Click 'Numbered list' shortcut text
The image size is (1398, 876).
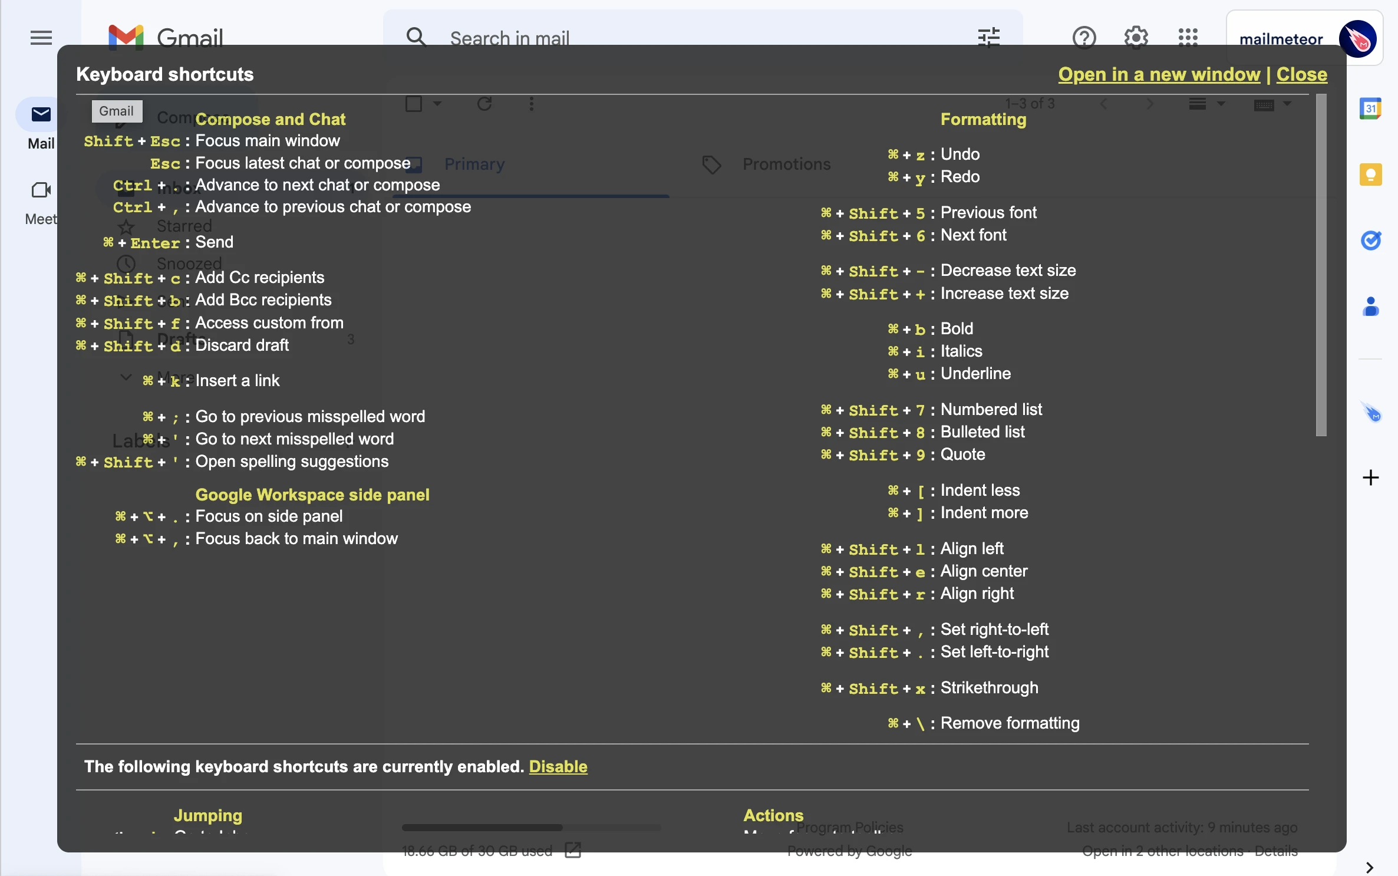pos(991,410)
